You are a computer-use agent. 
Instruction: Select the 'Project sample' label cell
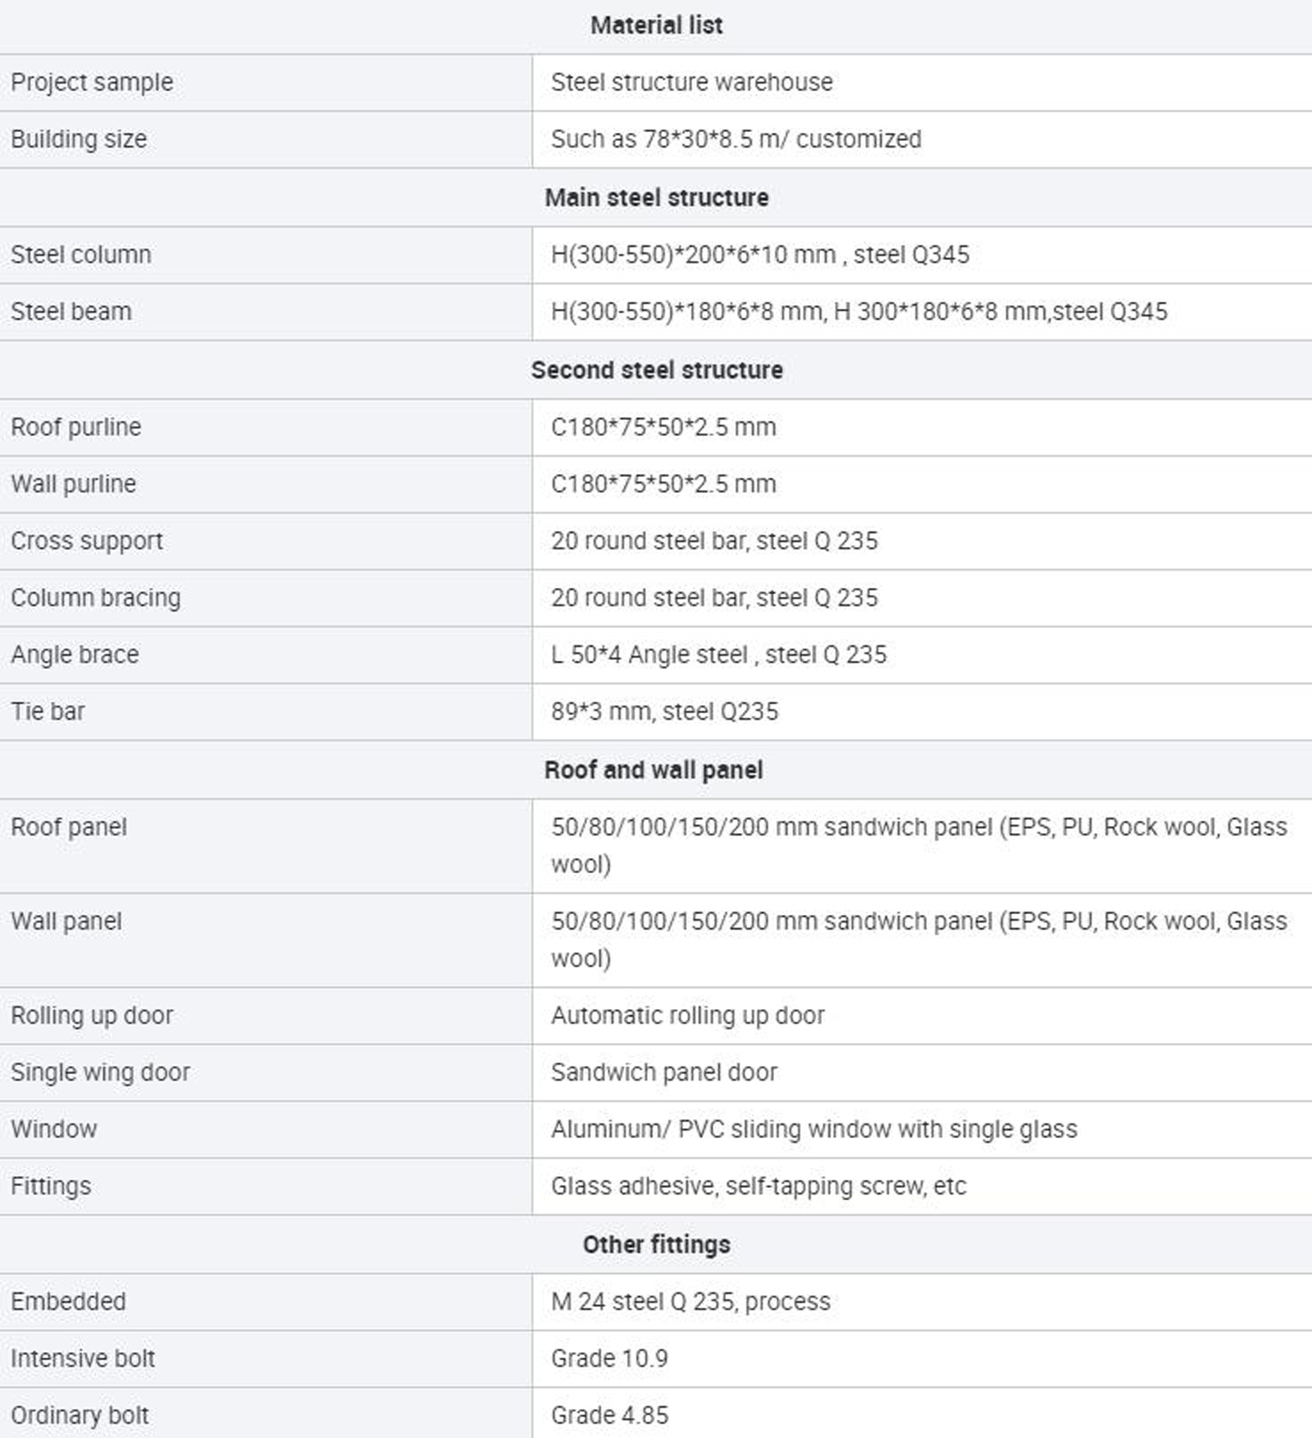266,83
